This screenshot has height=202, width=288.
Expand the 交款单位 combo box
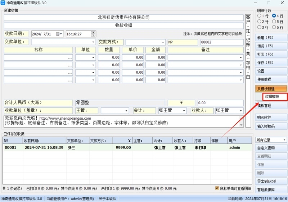(x=93, y=42)
